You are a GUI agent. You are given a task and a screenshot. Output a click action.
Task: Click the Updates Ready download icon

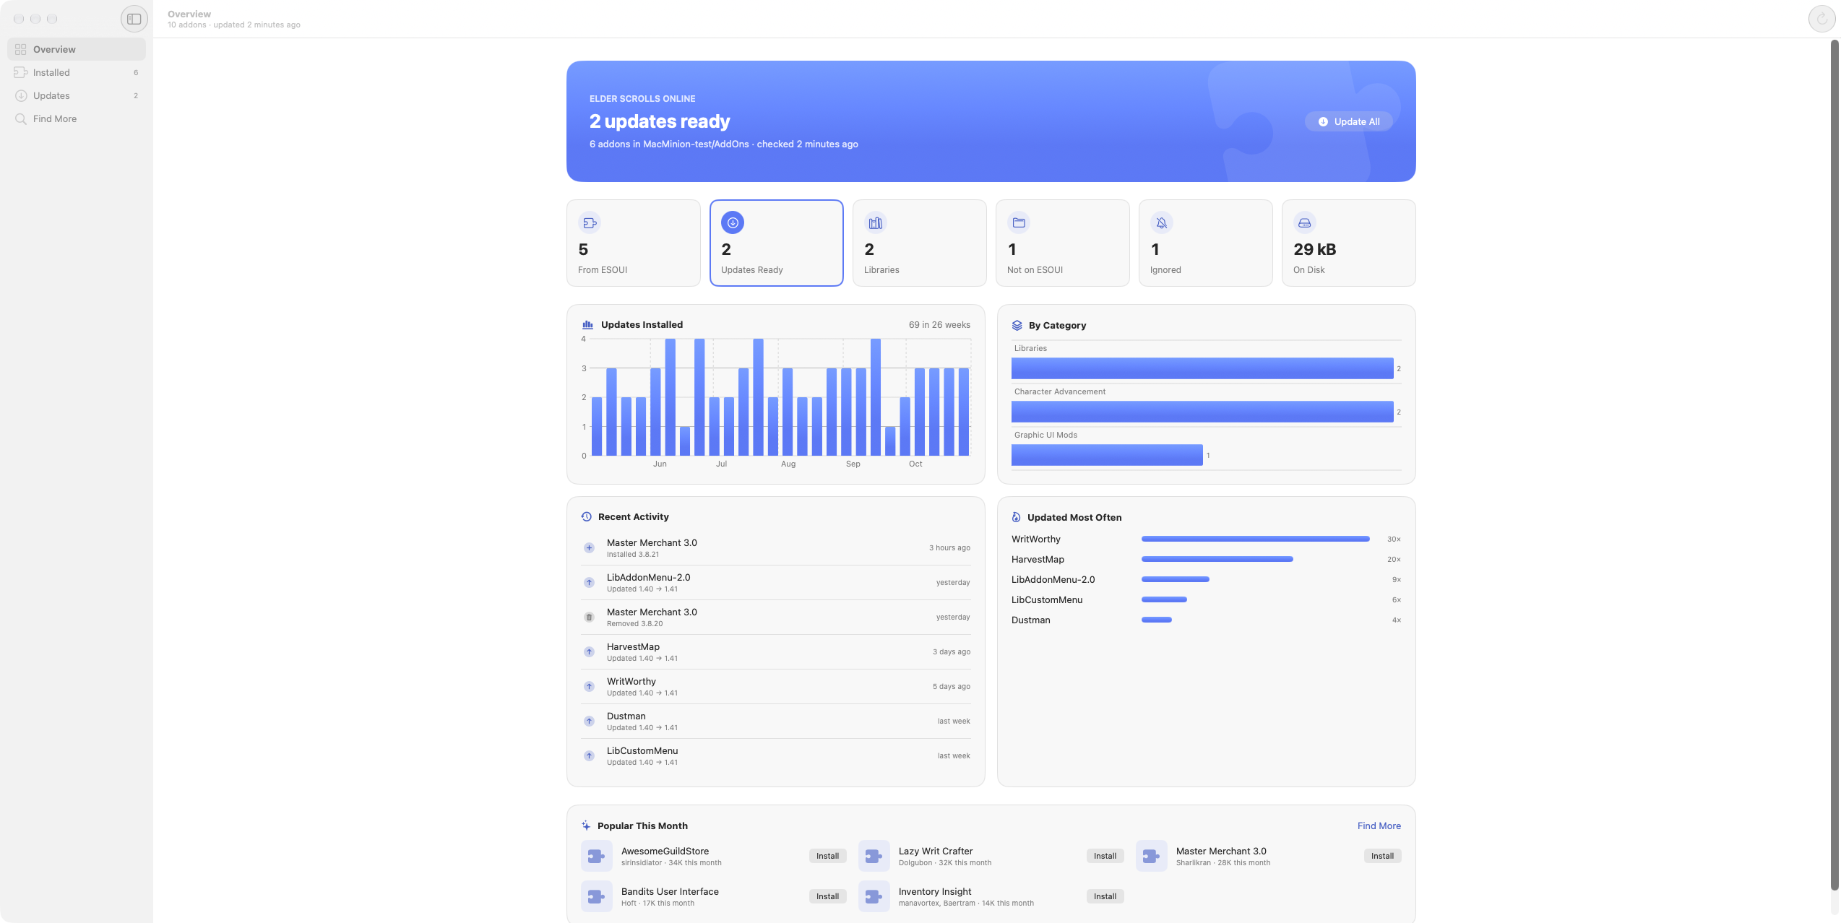pyautogui.click(x=733, y=222)
